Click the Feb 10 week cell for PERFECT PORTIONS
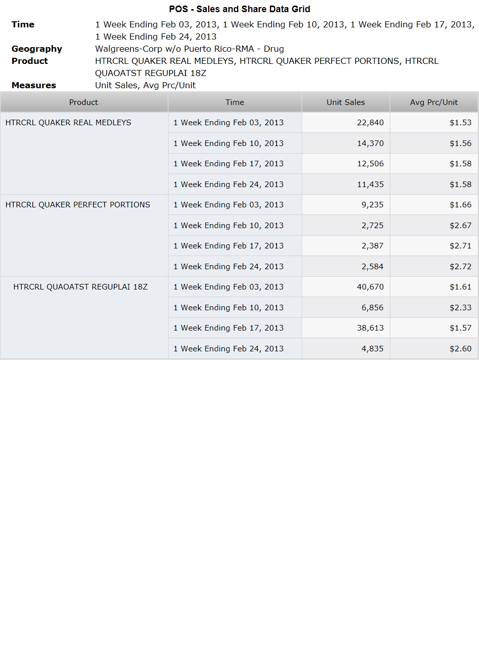Viewport: 479px width, 651px height. [235, 226]
